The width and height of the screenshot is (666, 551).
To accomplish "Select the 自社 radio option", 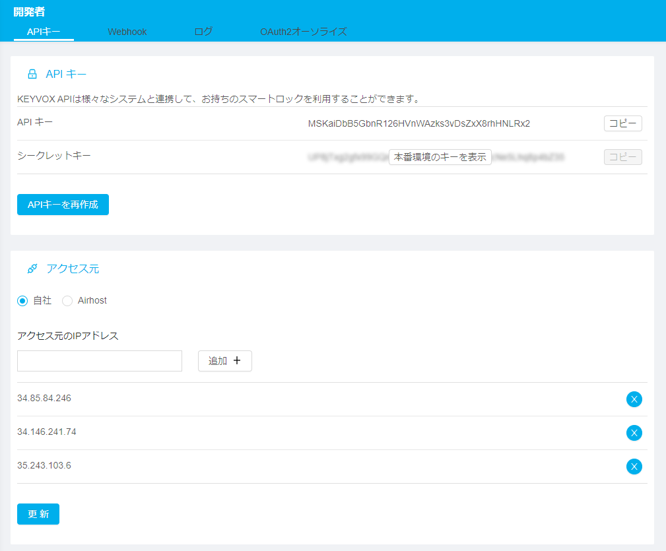I will tap(22, 301).
